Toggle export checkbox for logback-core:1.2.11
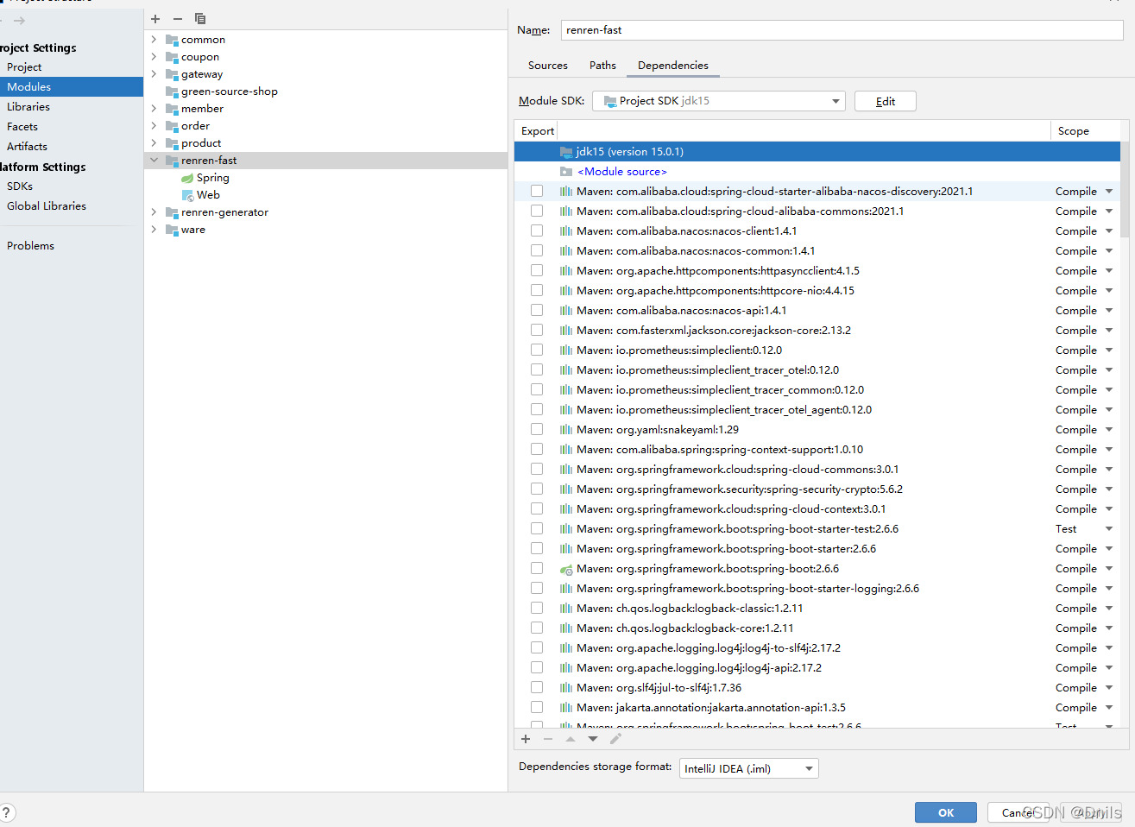 (537, 628)
